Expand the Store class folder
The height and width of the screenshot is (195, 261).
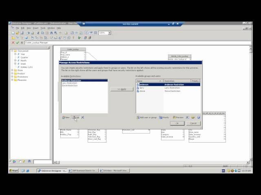point(12,70)
